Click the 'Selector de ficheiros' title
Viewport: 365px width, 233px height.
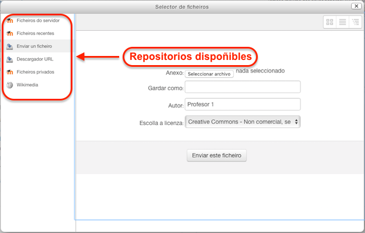182,7
